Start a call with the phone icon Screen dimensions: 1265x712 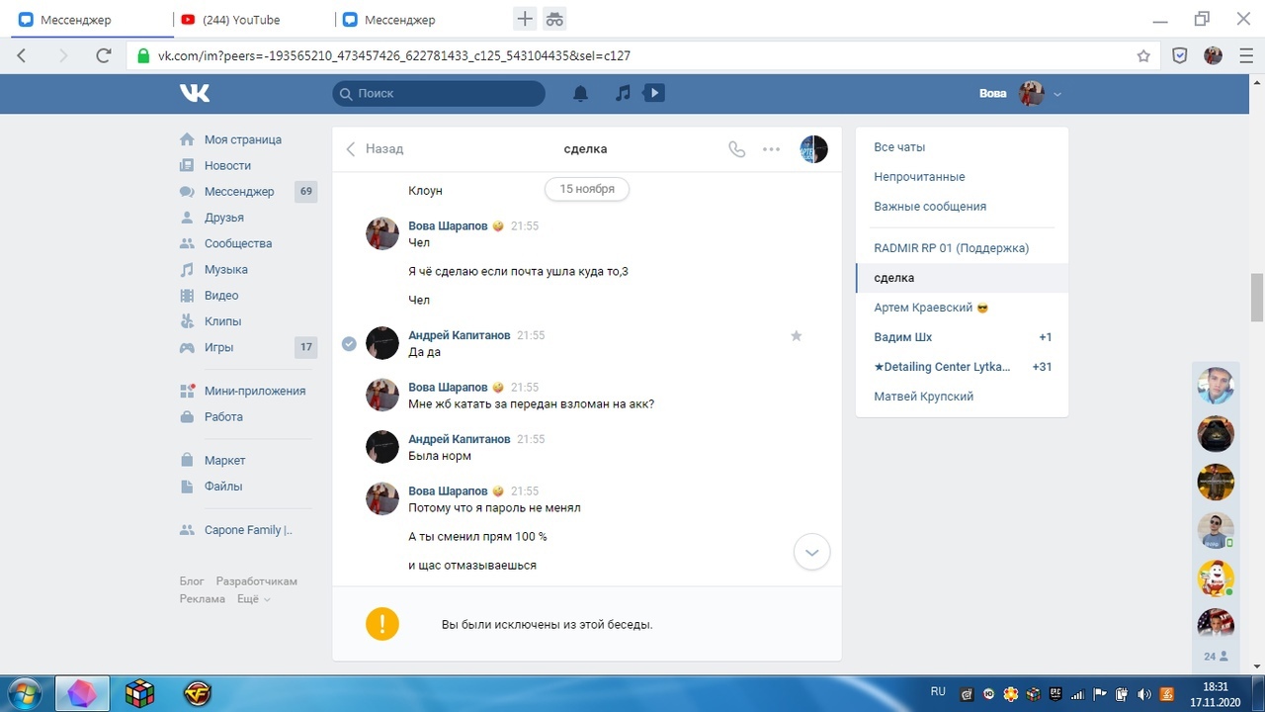point(736,149)
